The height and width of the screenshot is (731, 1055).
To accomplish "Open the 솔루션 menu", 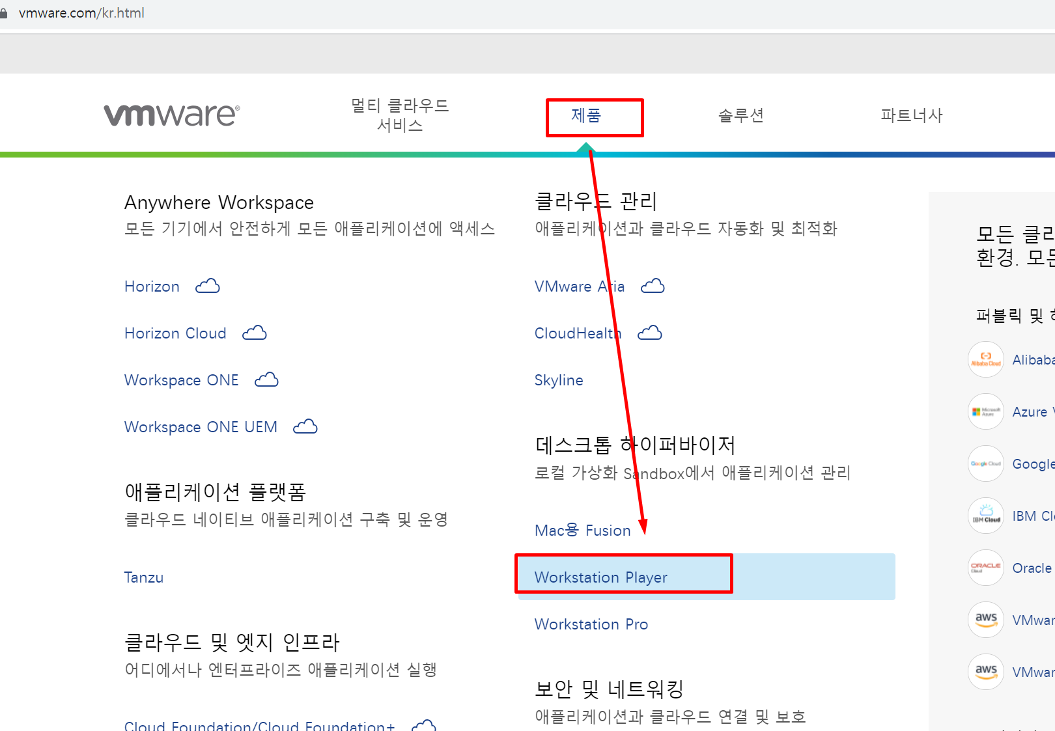I will [741, 116].
